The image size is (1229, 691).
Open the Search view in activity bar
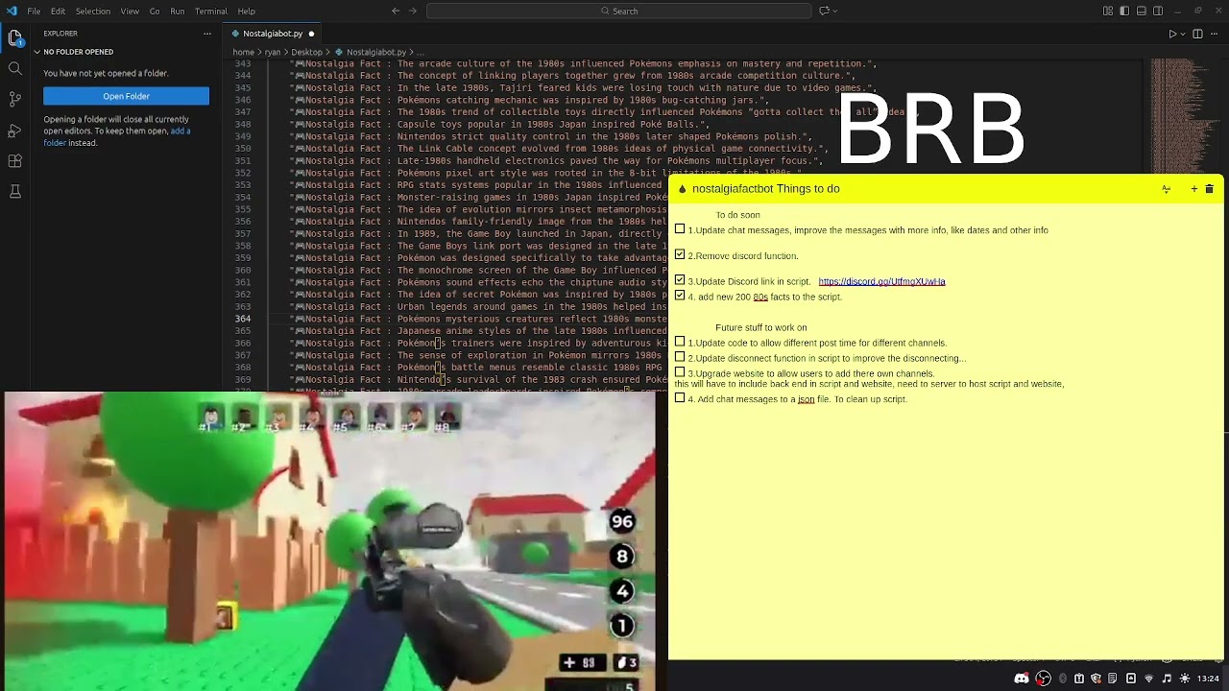pos(15,68)
